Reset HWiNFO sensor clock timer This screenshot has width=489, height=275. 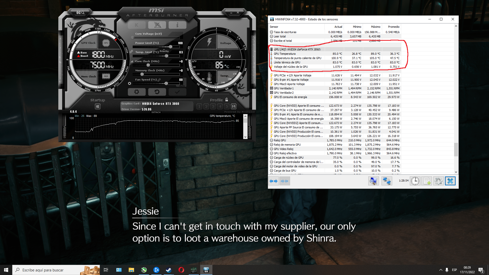tap(415, 181)
